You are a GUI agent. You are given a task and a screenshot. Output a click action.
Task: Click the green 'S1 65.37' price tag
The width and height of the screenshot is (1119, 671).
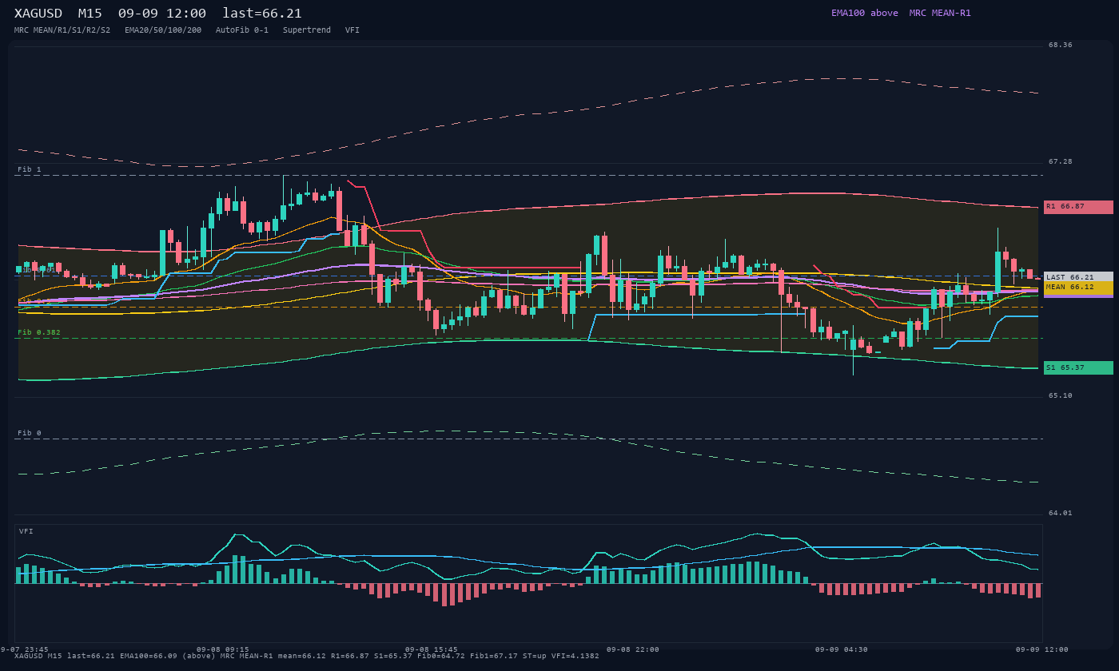[1078, 368]
